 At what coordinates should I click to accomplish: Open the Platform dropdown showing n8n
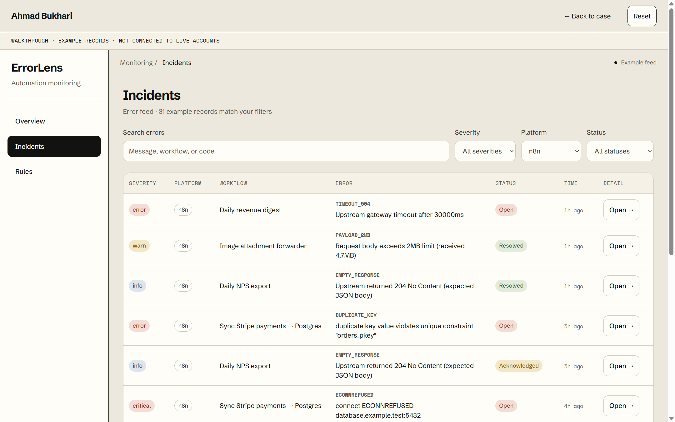[x=551, y=151]
